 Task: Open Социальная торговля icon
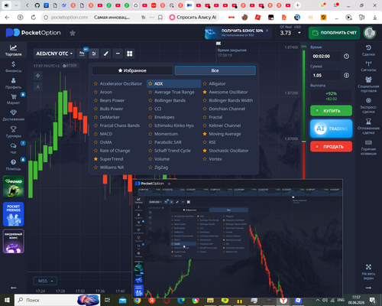[x=368, y=84]
